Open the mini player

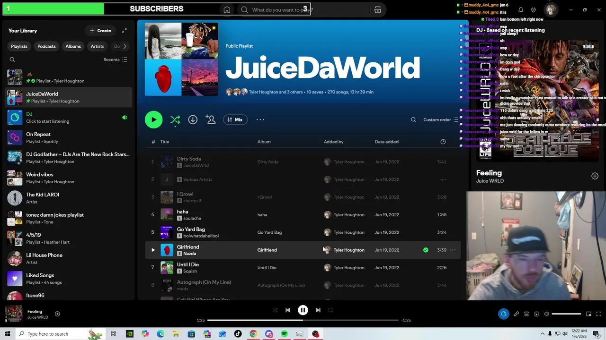[588, 314]
